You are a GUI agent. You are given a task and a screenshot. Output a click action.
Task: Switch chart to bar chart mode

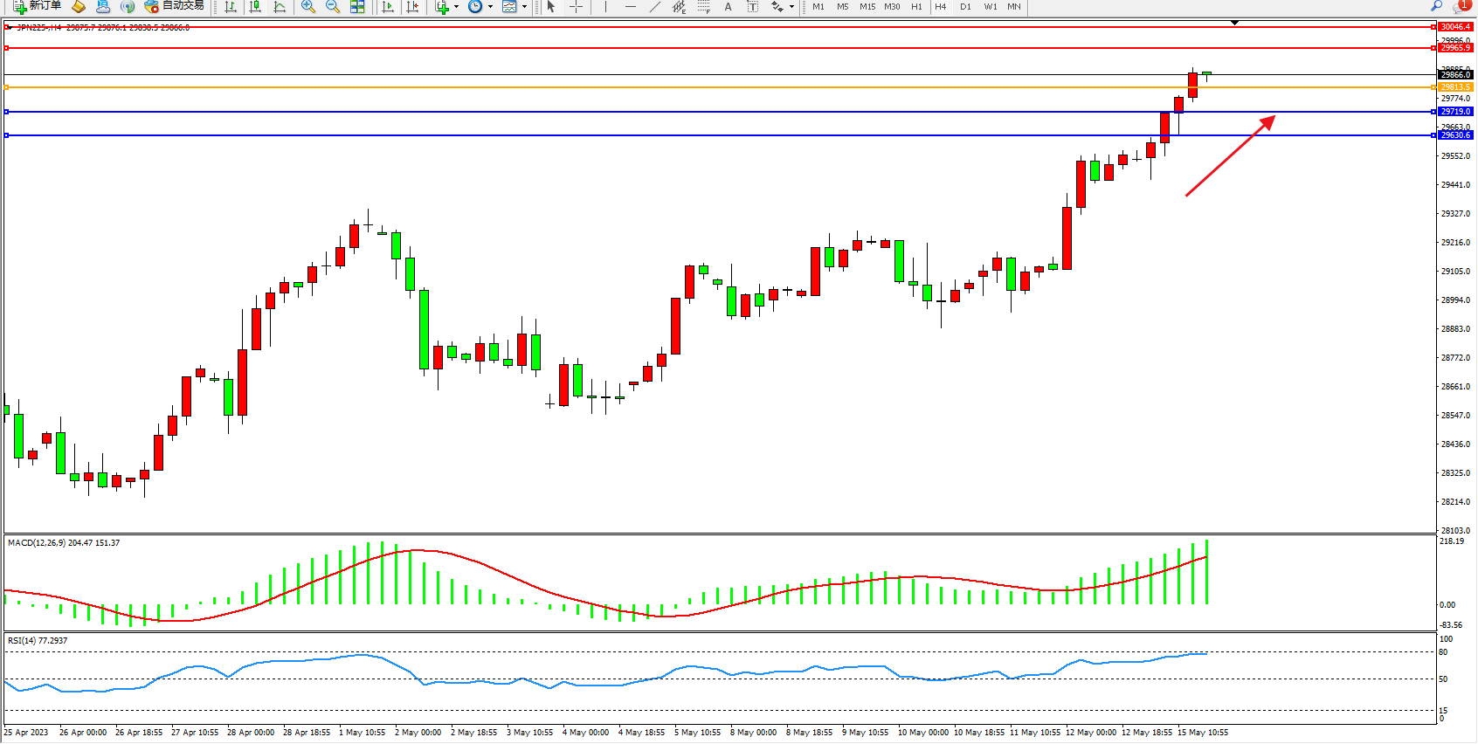231,7
